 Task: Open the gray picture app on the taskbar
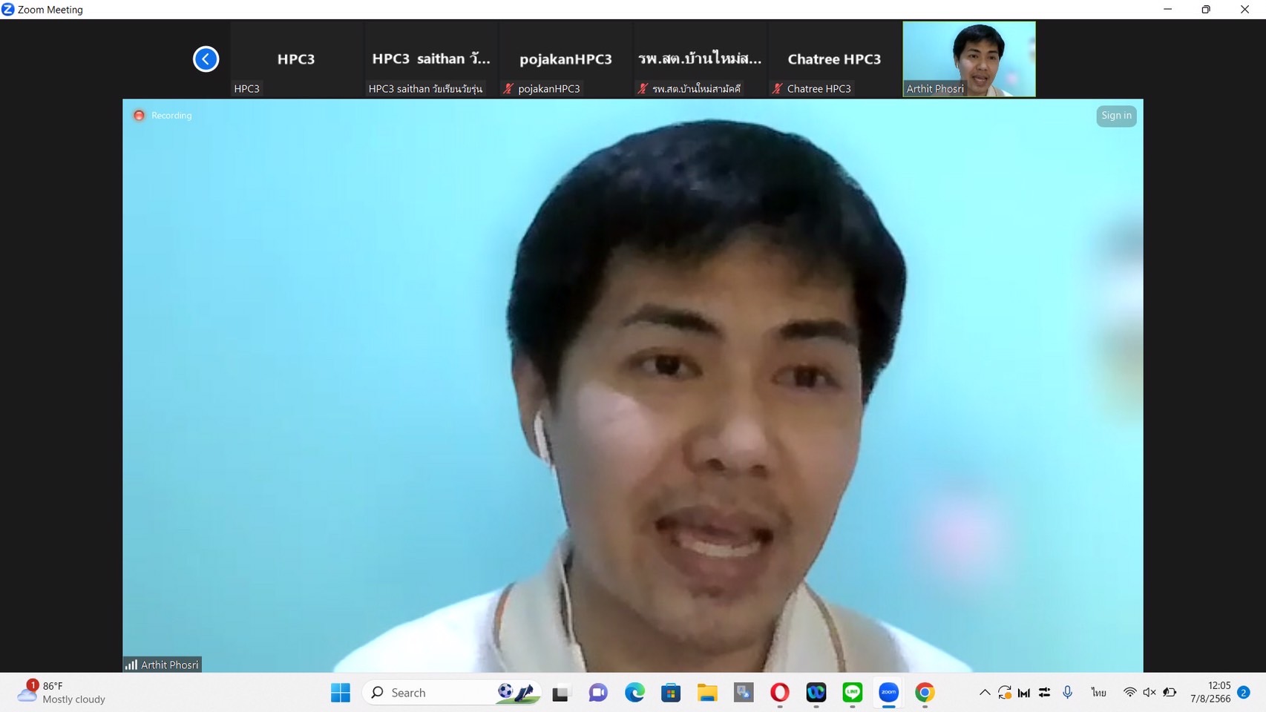744,693
